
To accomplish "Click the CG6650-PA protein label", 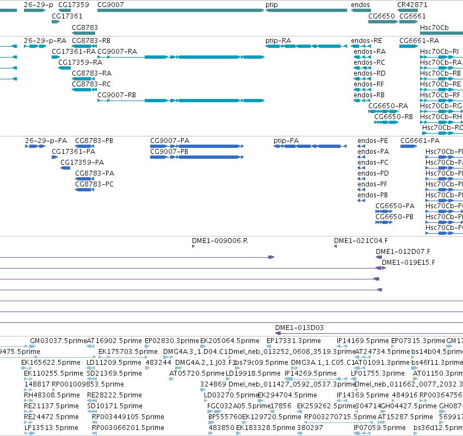I will pyautogui.click(x=395, y=206).
